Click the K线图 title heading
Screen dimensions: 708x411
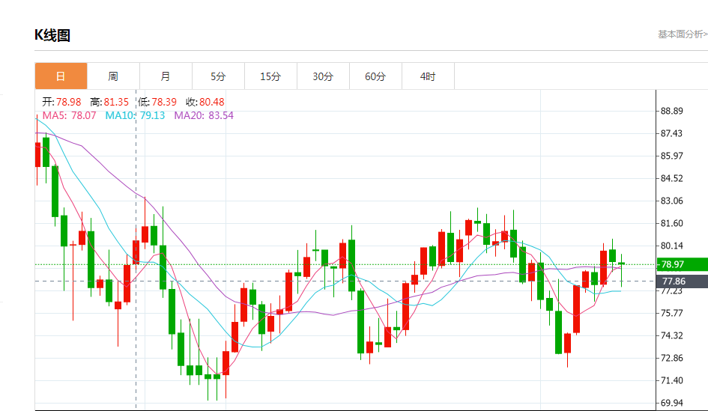[x=52, y=35]
